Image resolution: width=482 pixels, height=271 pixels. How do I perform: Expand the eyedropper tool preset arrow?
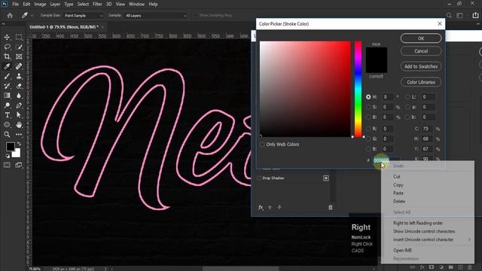pos(32,16)
